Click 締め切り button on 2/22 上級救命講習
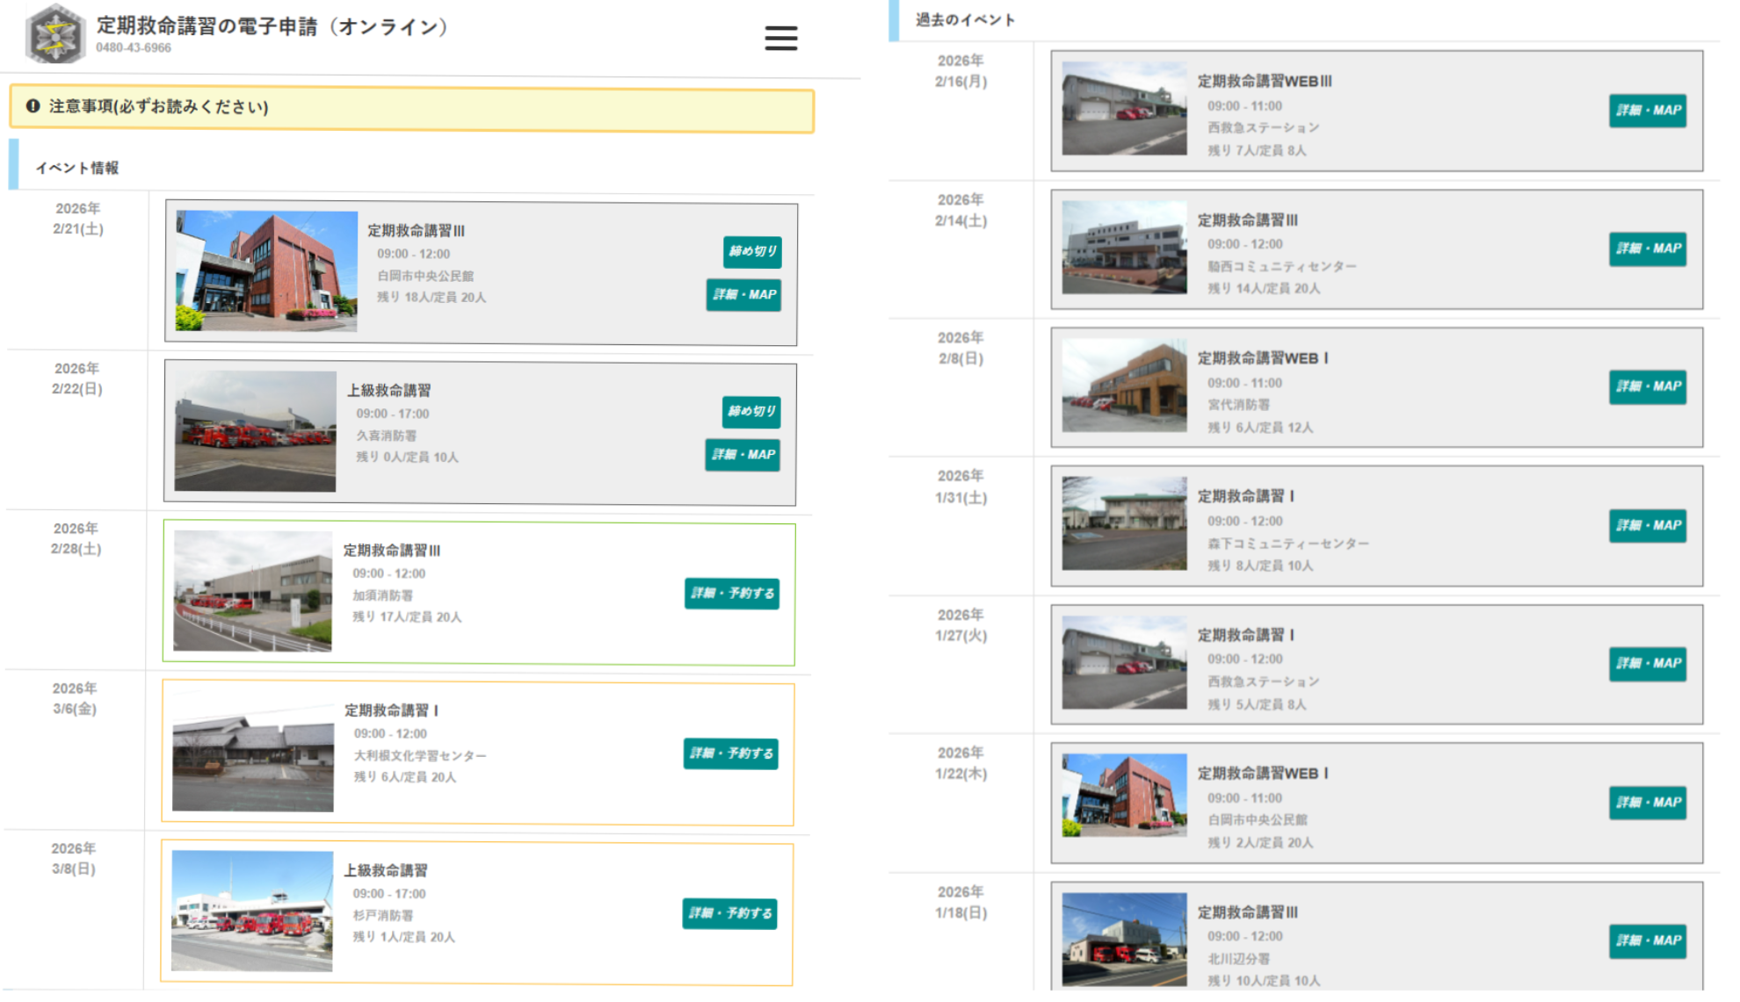This screenshot has height=1002, width=1740. [751, 412]
